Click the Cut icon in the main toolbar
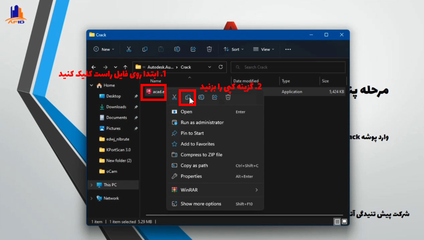Viewport: 424px width, 240px height. click(129, 49)
